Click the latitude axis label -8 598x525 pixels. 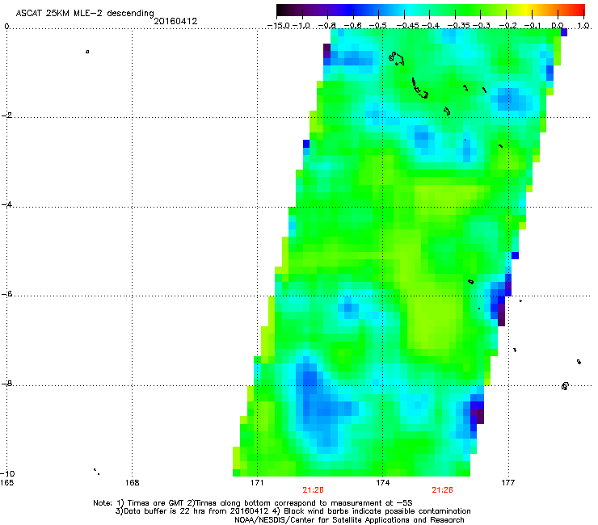(x=6, y=383)
